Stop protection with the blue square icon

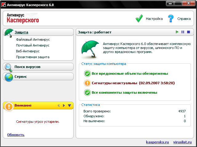pyautogui.click(x=188, y=32)
